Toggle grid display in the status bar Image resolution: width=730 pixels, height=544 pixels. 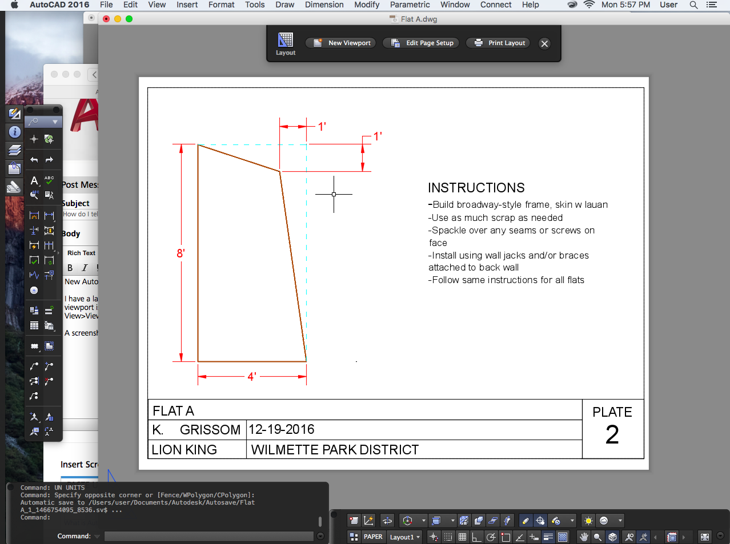(x=463, y=537)
